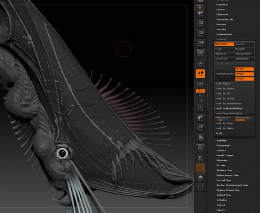Click the AAHalf icon
The image size is (260, 213).
coord(200,43)
